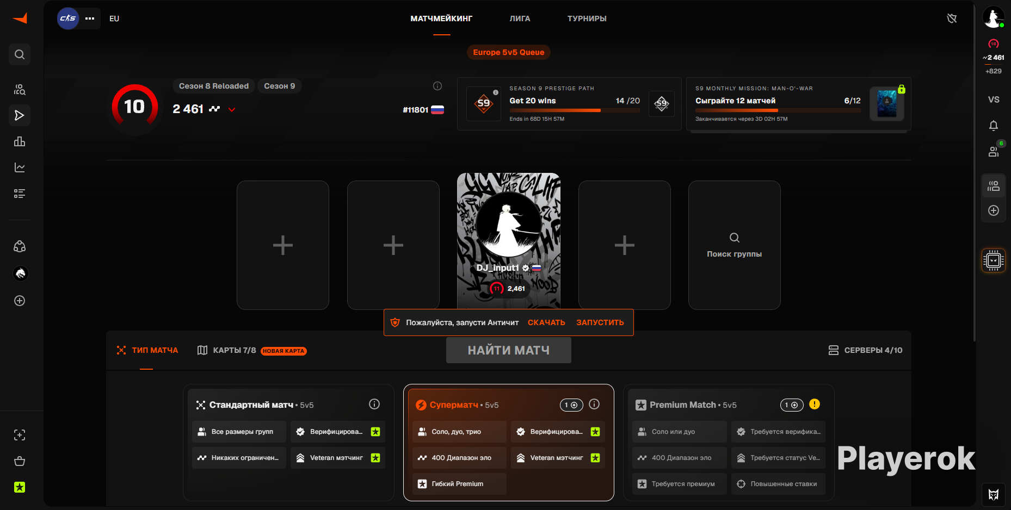Click the Get 20 wins progress bar
The height and width of the screenshot is (510, 1011).
(575, 110)
